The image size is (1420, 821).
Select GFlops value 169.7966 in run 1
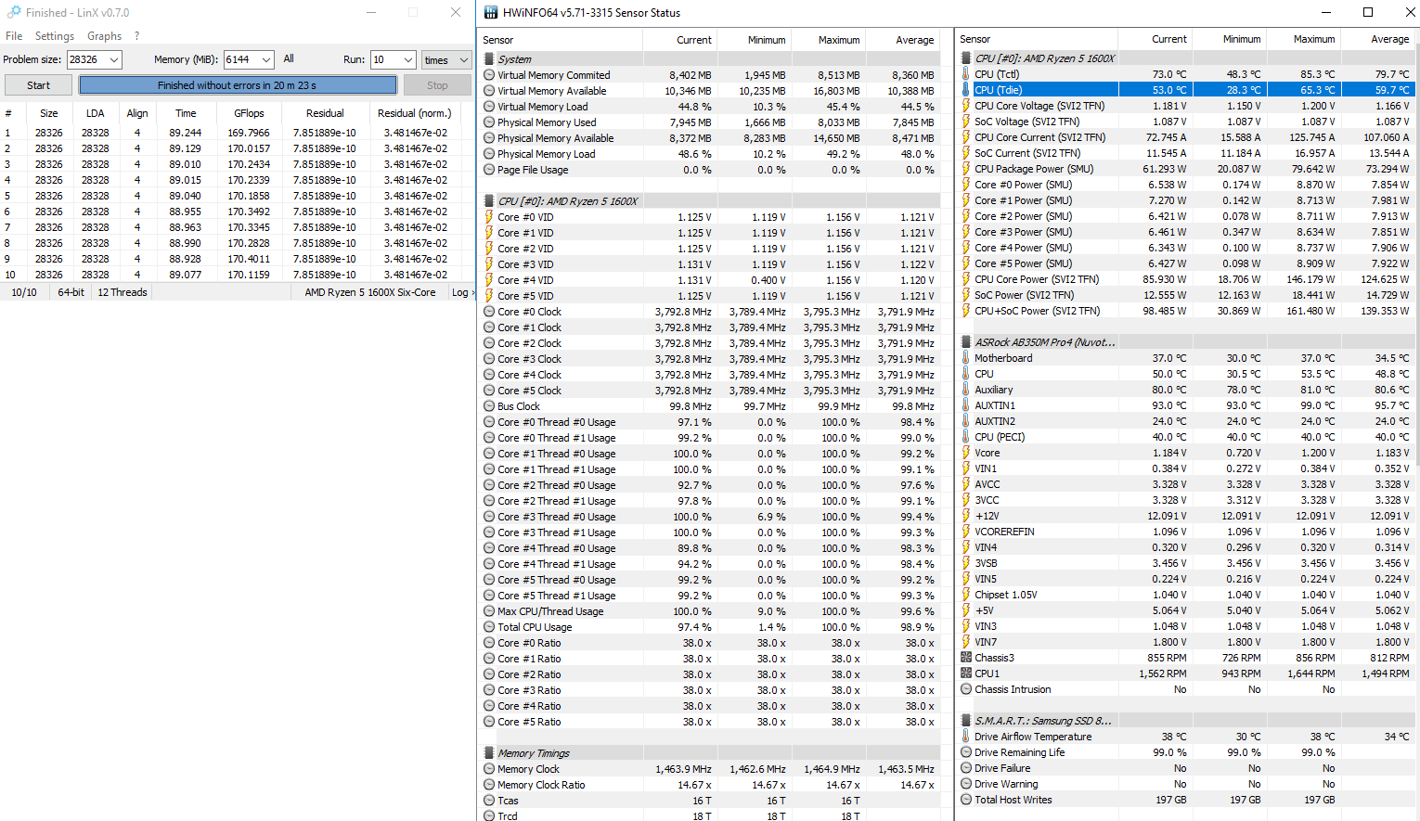pos(249,133)
